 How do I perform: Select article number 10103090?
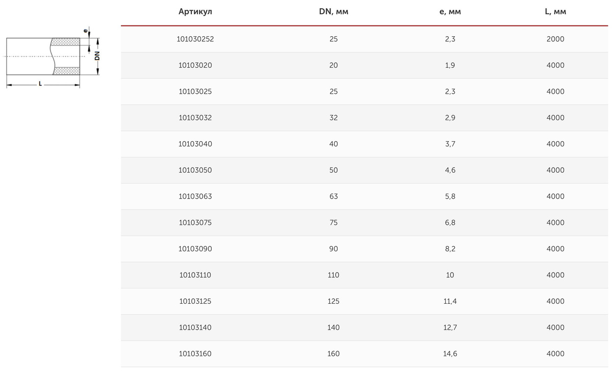click(195, 249)
